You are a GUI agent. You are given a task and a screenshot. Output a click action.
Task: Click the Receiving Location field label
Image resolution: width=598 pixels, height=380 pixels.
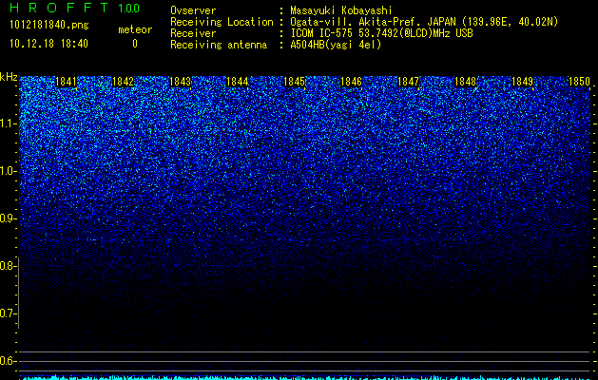click(222, 22)
